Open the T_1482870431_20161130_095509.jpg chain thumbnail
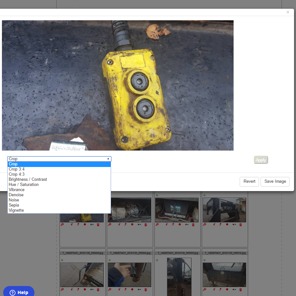 (179, 275)
